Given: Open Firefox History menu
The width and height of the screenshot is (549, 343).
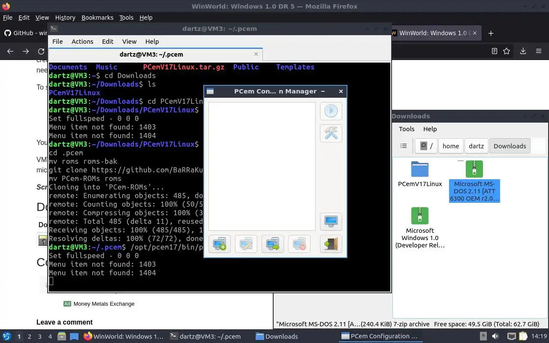Looking at the screenshot, I should tap(65, 18).
